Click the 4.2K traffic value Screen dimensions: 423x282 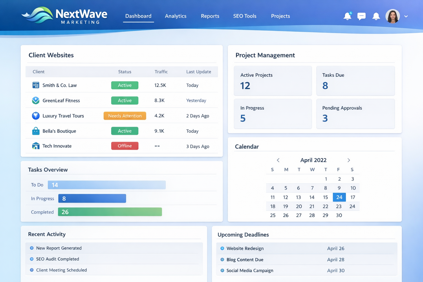click(159, 116)
